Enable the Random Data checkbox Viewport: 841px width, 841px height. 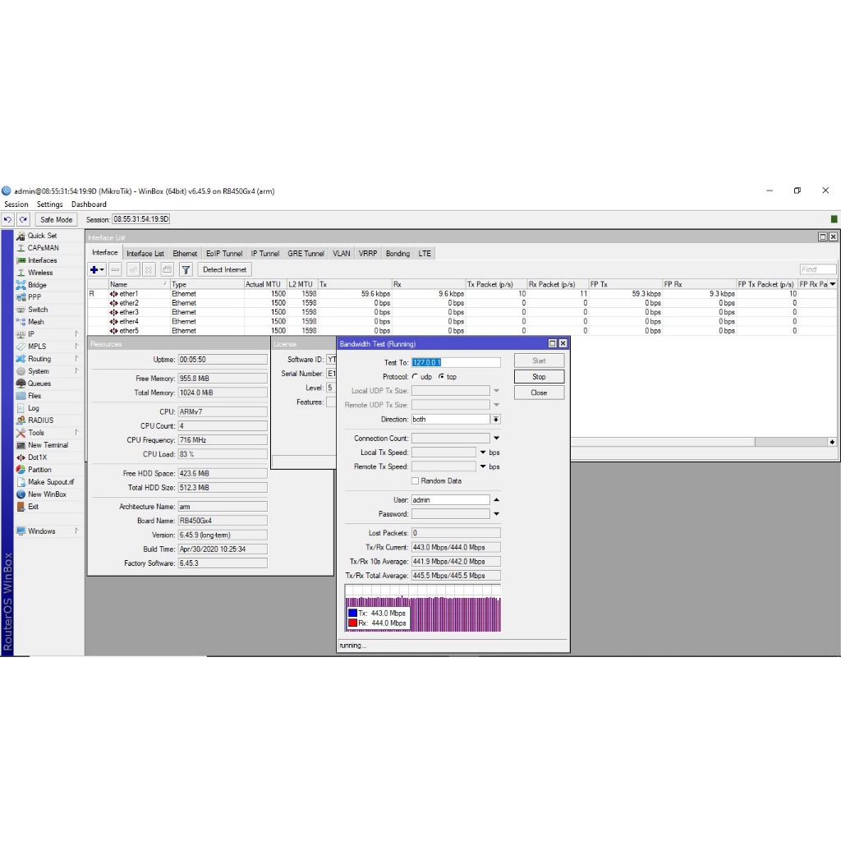[x=416, y=481]
